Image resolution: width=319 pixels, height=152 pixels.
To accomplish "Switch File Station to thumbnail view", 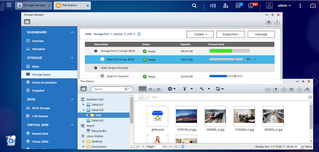I will [x=142, y=89].
